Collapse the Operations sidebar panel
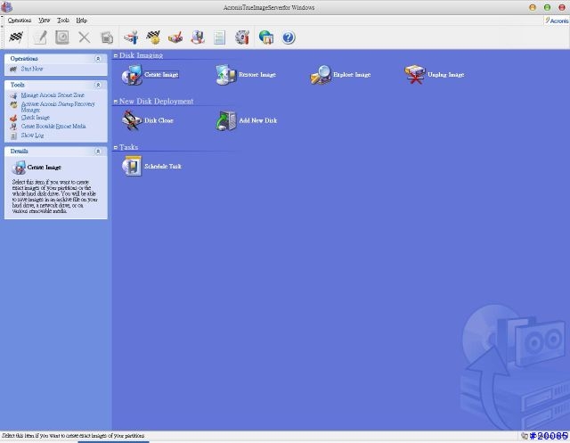 [x=98, y=59]
